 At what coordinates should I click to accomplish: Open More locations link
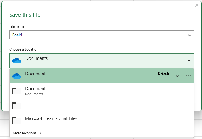coord(27,133)
